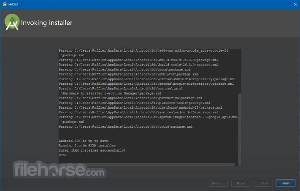Click the Parsing line for extras\android\m2repository
This screenshot has width=300, height=191.
147,79
